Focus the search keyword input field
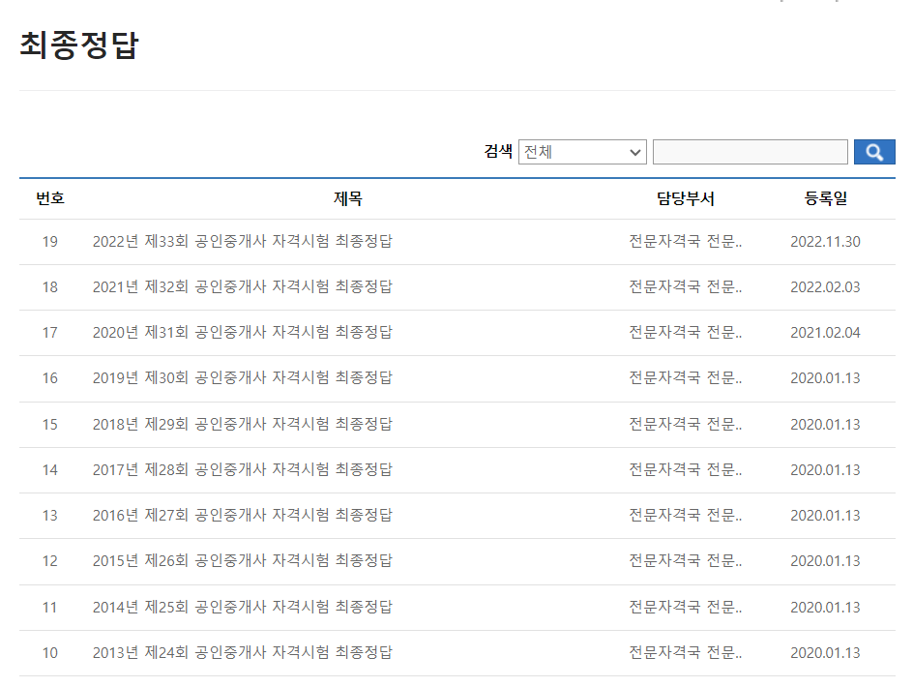The image size is (913, 687). (x=750, y=152)
